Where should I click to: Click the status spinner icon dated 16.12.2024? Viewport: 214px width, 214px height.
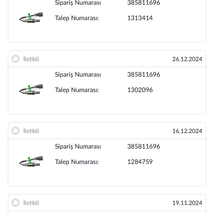(x=16, y=131)
